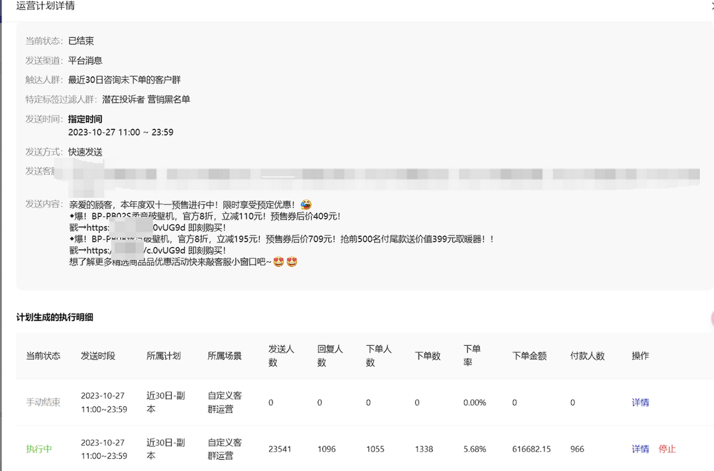The width and height of the screenshot is (714, 471).
Task: Click the send time cell in 执行中 row
Action: [104, 449]
